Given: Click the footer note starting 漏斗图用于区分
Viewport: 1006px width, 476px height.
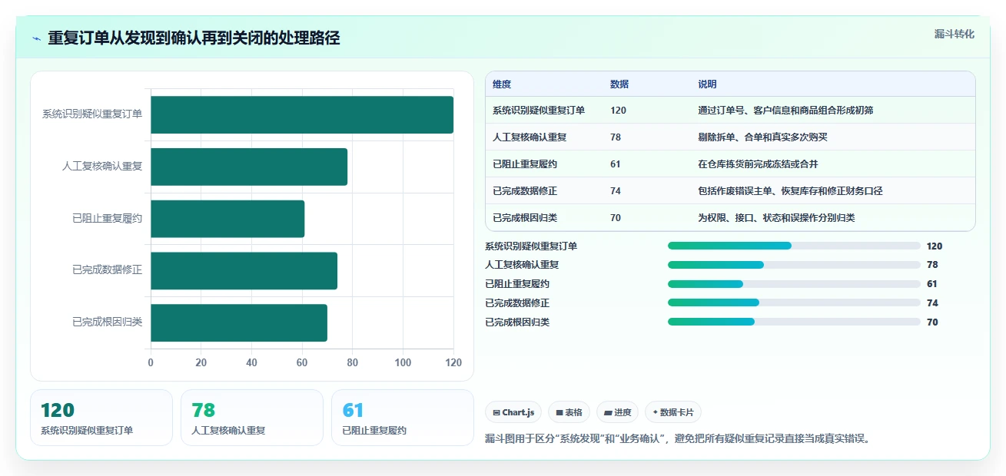Looking at the screenshot, I should point(680,439).
